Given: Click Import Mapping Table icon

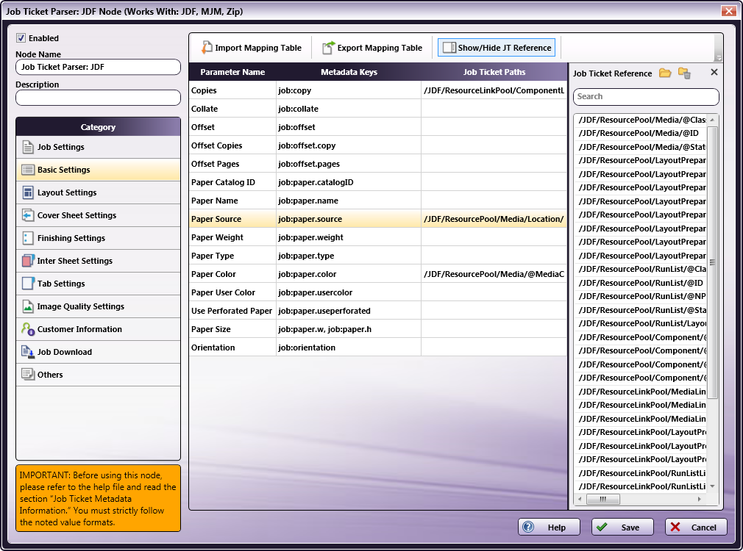Looking at the screenshot, I should tap(207, 47).
